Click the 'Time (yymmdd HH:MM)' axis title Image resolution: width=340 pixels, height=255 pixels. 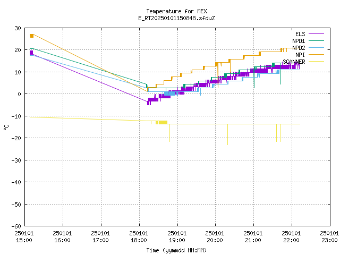click(176, 250)
